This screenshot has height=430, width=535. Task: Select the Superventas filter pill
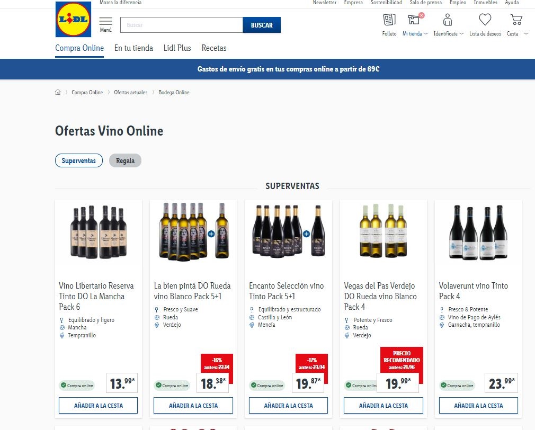[x=79, y=160]
